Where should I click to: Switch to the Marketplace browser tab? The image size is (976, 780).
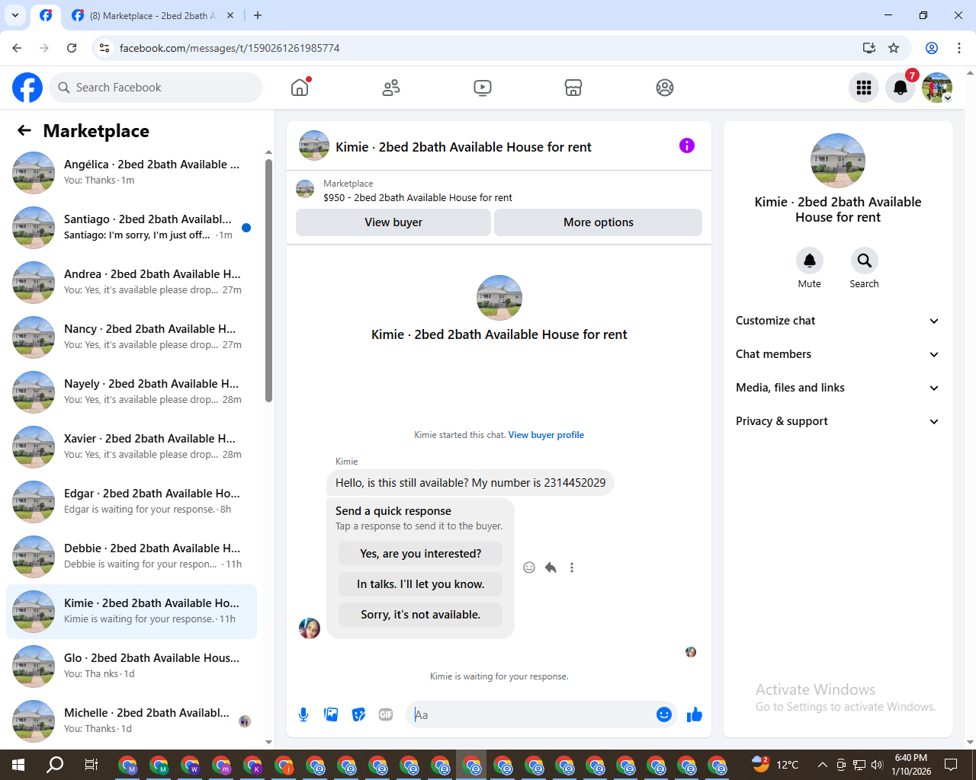pyautogui.click(x=152, y=15)
